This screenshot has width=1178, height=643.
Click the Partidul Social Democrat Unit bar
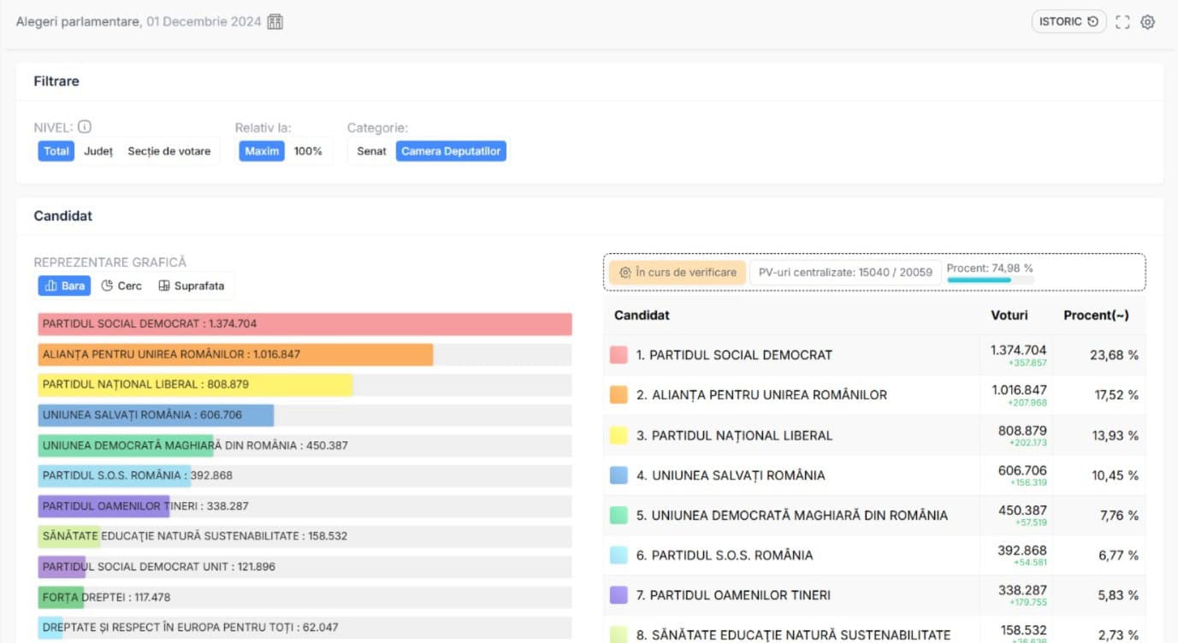[62, 567]
